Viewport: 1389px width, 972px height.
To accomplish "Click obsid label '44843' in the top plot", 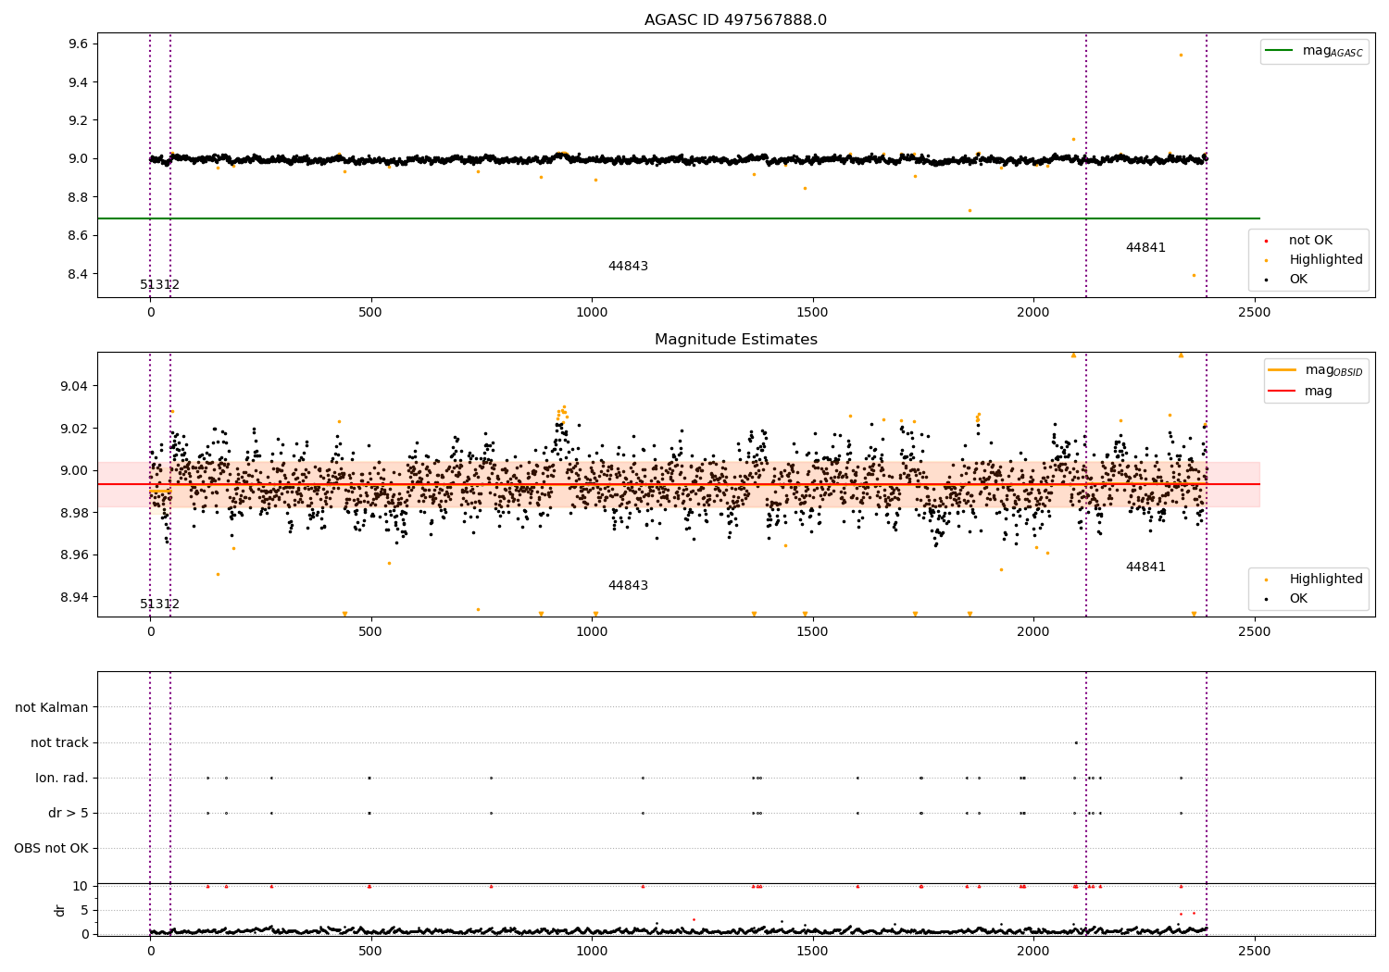I will (x=628, y=267).
